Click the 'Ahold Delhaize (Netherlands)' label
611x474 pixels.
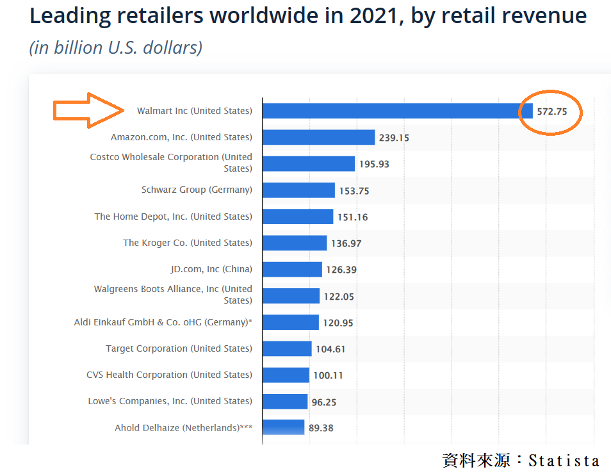point(183,428)
